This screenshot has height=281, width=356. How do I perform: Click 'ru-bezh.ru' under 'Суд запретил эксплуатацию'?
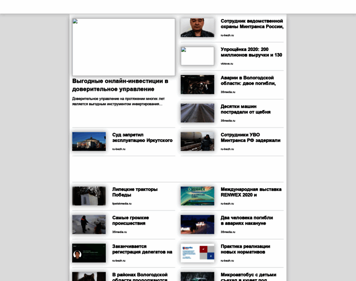coord(119,149)
